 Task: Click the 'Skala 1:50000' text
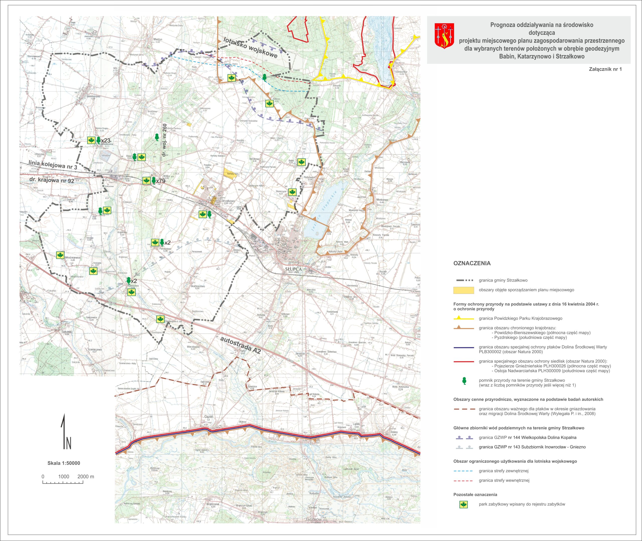click(64, 463)
